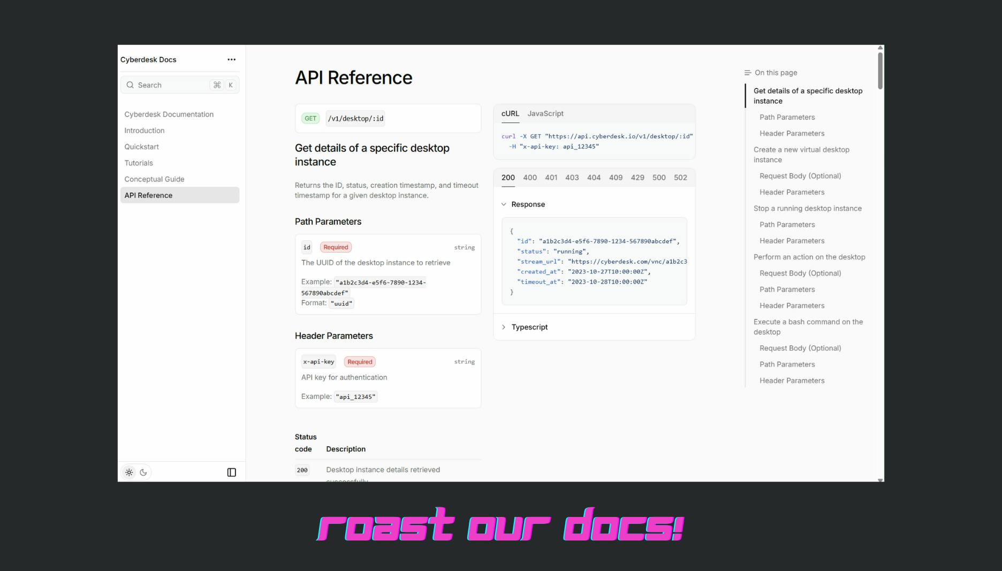Select the 429 response tab
Image resolution: width=1002 pixels, height=571 pixels.
[637, 178]
